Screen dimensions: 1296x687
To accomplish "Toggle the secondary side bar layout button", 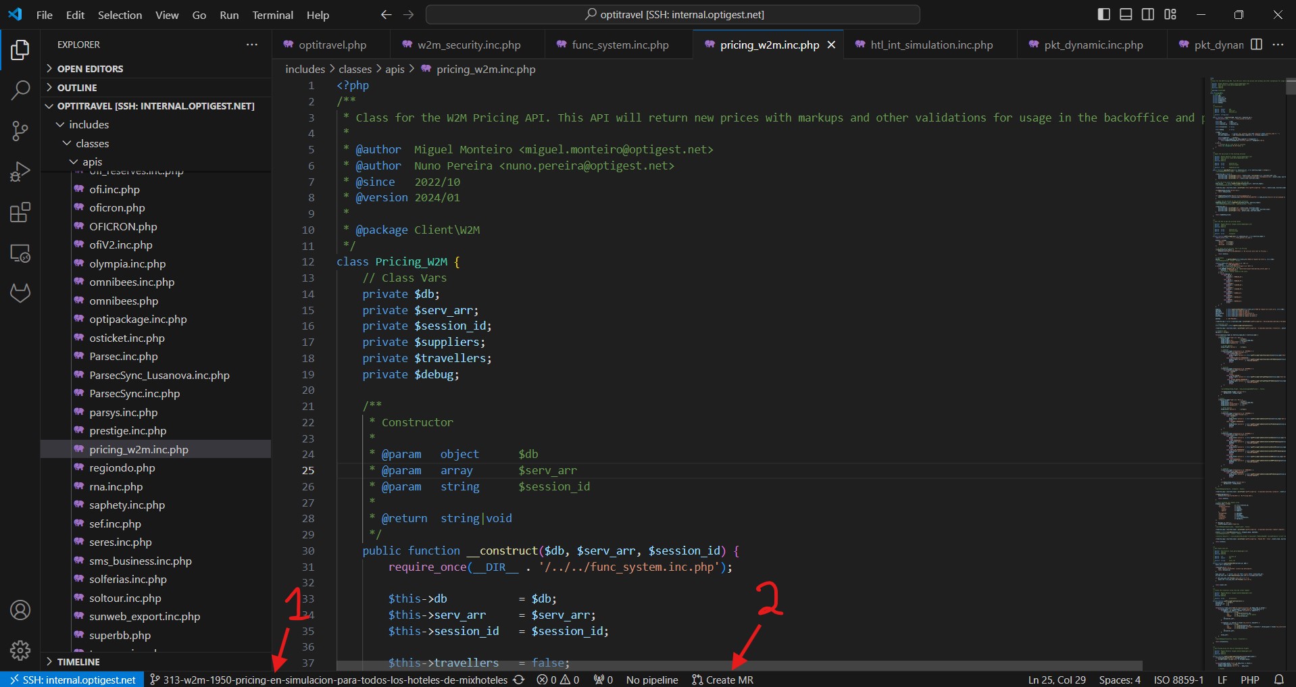I will [x=1148, y=14].
